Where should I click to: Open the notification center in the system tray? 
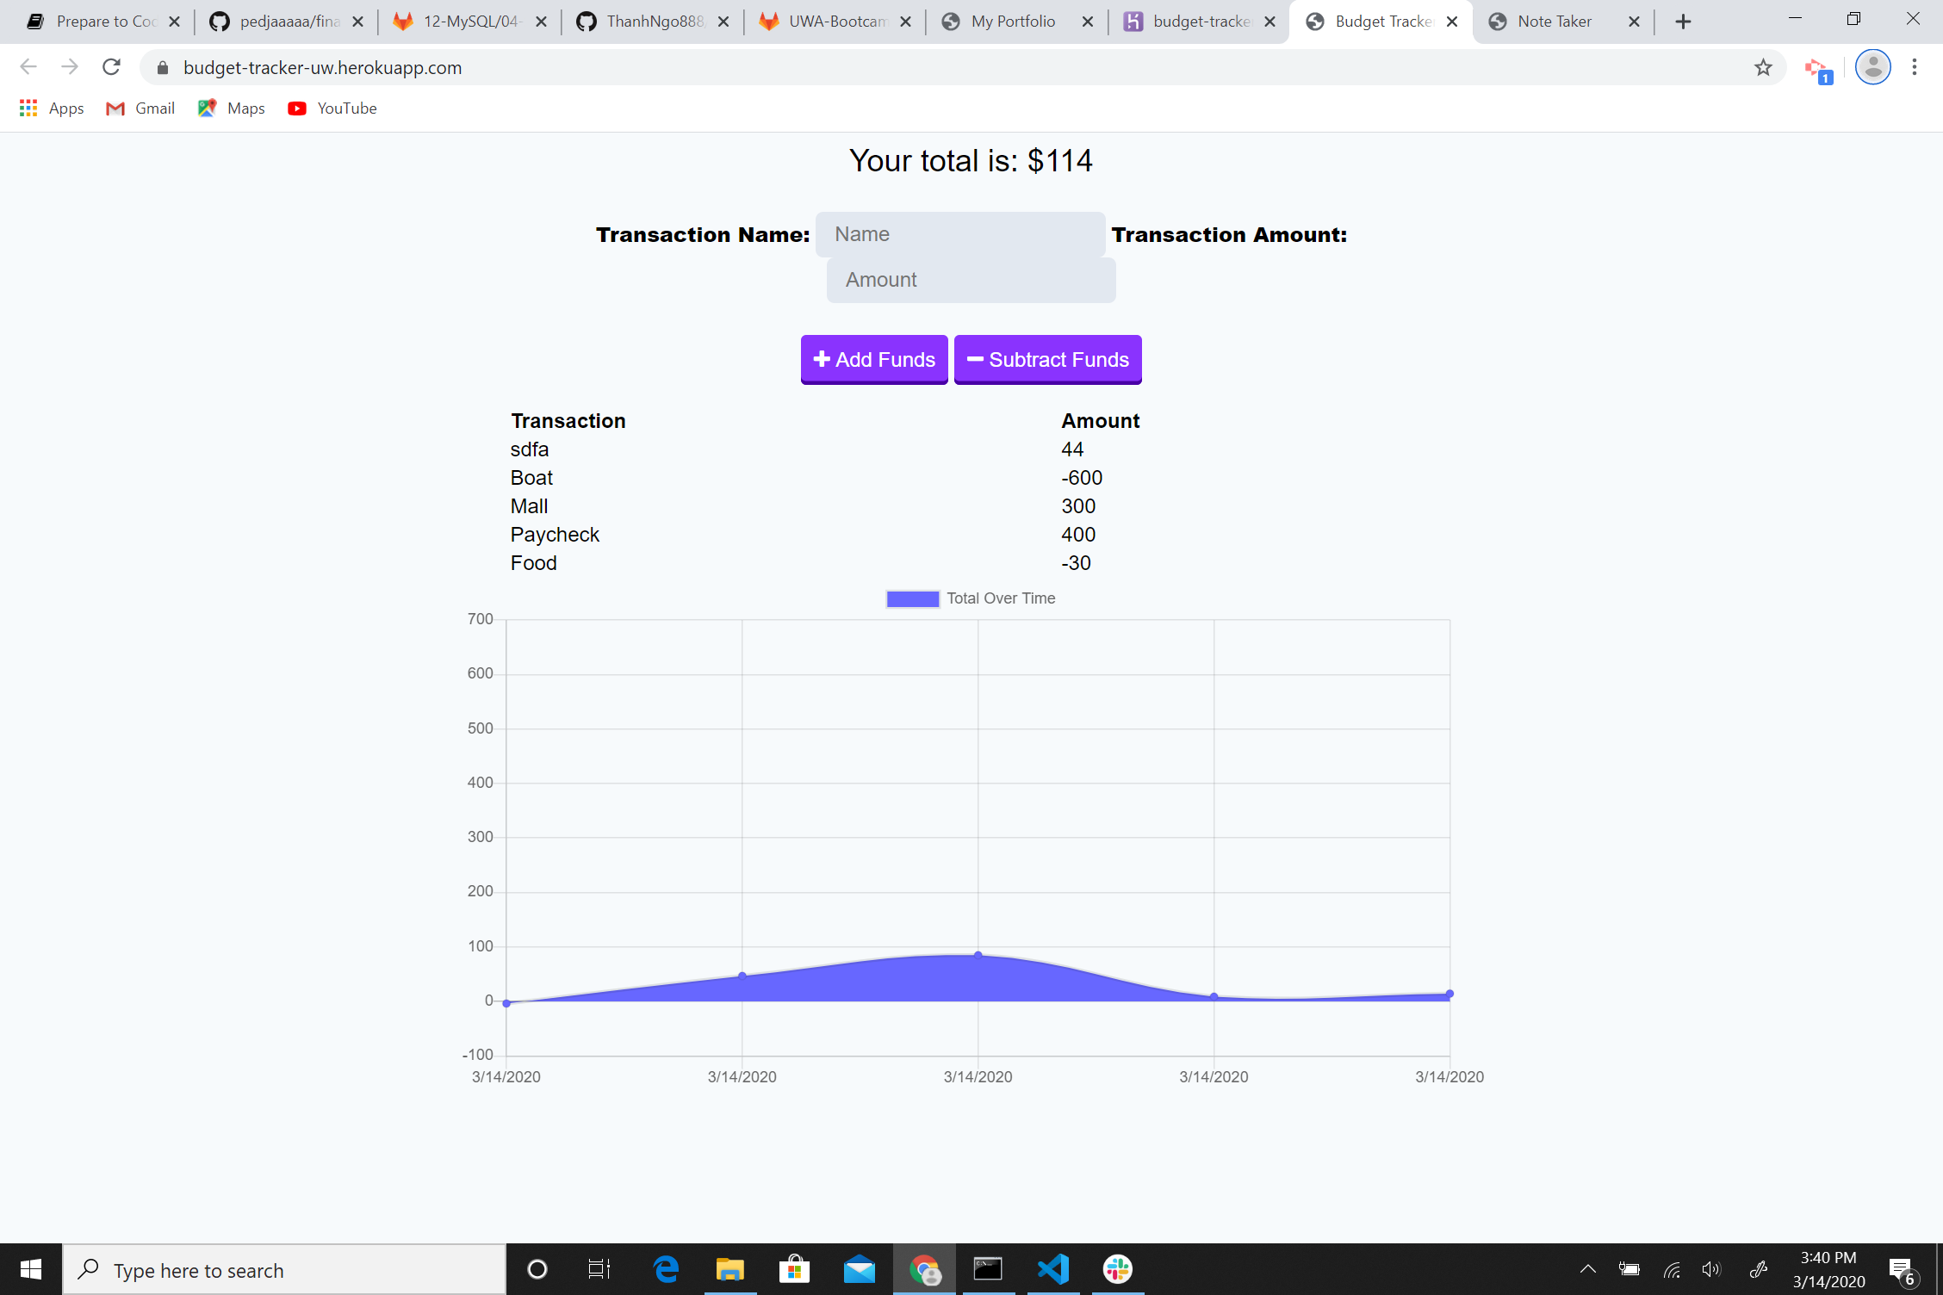(x=1901, y=1269)
